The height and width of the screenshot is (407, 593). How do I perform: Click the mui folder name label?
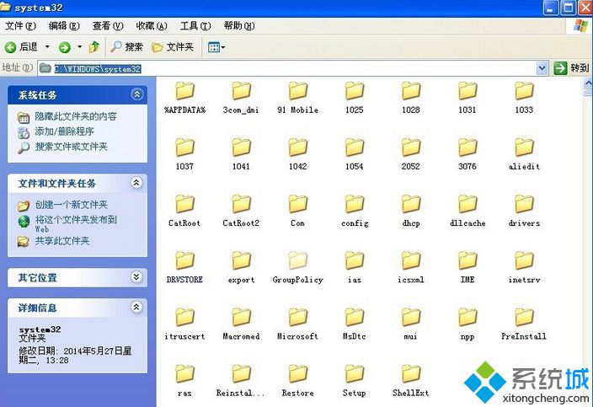point(411,336)
